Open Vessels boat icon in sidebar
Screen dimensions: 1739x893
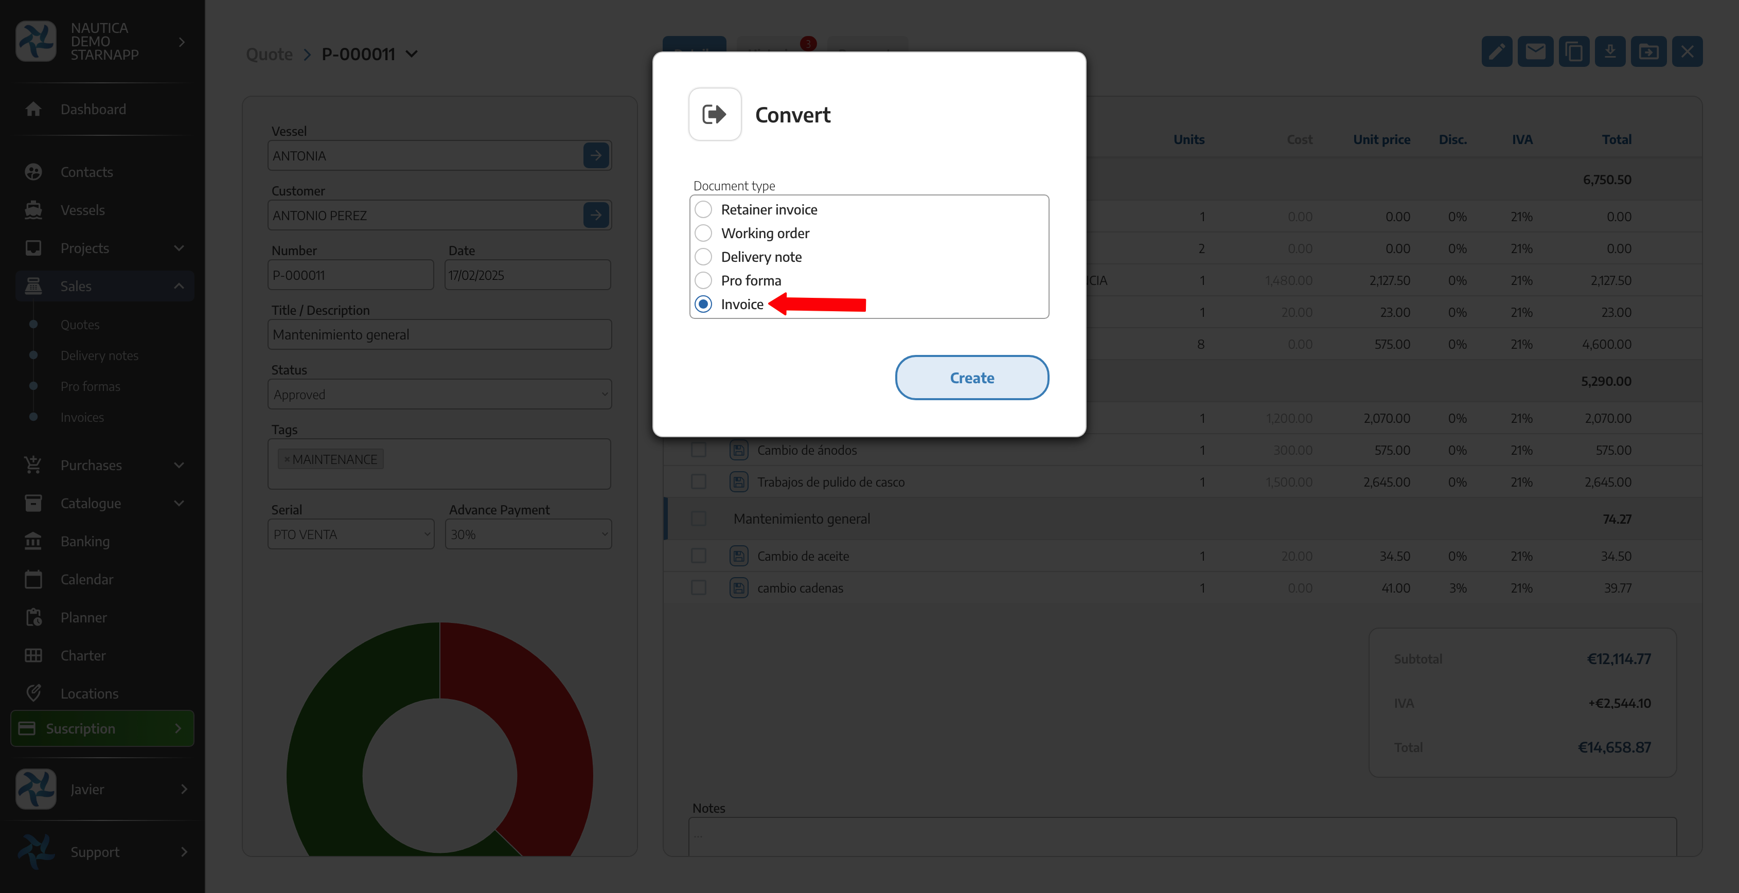(x=33, y=210)
